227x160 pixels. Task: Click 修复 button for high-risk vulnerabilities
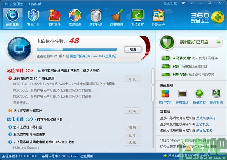(132, 79)
